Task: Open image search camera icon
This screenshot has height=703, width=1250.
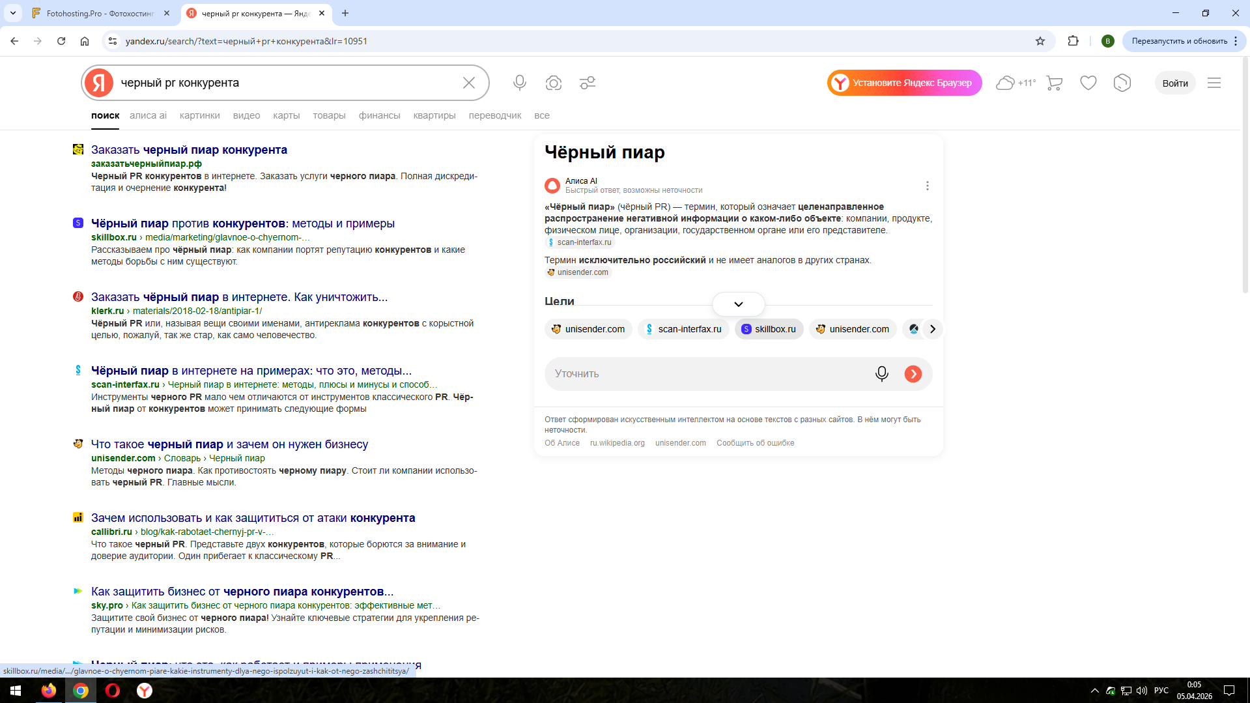Action: 553,83
